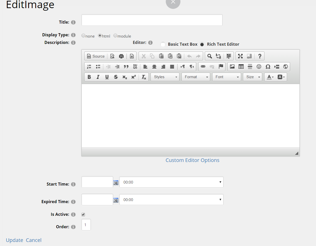Toggle bold formatting
The image size is (316, 246).
[89, 77]
